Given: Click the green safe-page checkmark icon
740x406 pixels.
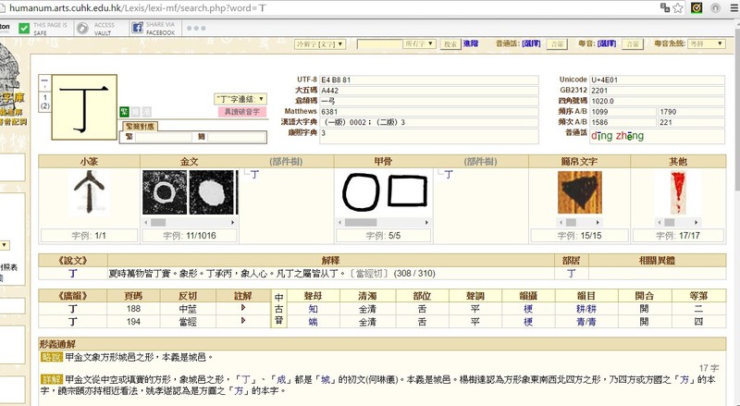Looking at the screenshot, I should tap(22, 28).
